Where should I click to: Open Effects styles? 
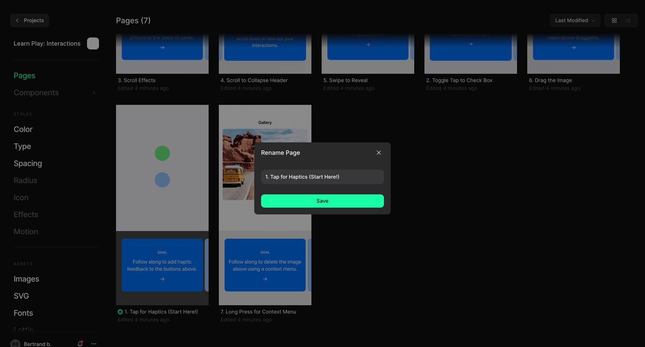coord(26,214)
